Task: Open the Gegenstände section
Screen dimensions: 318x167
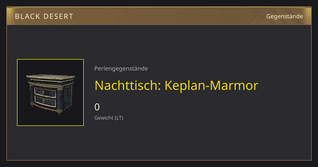Action: [285, 16]
